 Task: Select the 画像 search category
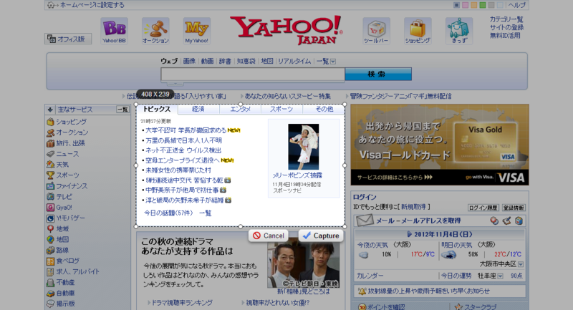[x=189, y=61]
